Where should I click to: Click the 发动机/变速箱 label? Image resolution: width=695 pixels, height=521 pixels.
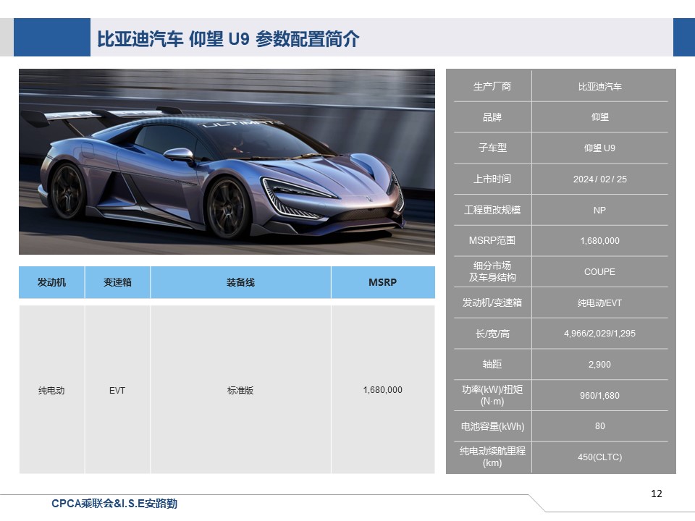pyautogui.click(x=492, y=302)
